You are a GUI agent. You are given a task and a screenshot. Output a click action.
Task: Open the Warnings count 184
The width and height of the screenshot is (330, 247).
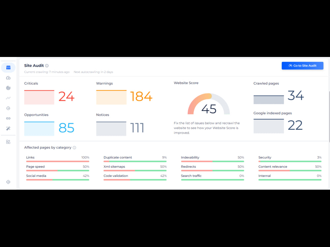point(141,96)
